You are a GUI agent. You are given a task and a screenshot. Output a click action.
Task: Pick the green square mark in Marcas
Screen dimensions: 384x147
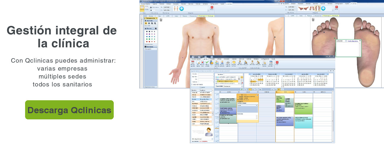(x=149, y=39)
